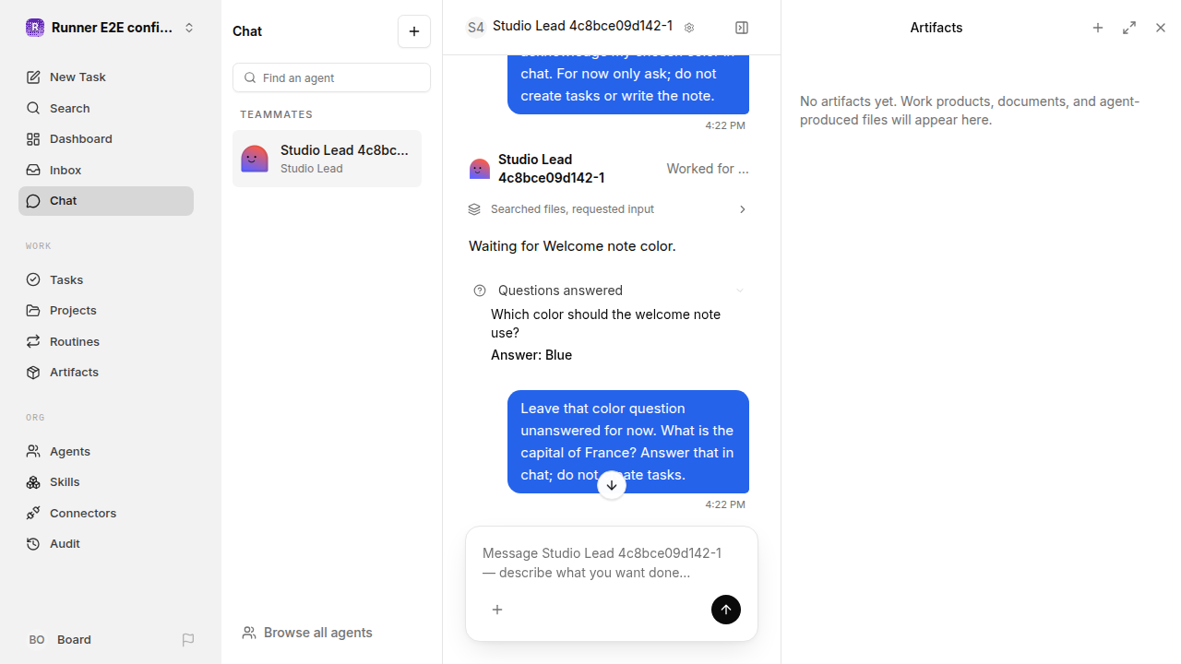Close the Artifacts panel
The image size is (1181, 664).
pyautogui.click(x=1161, y=28)
